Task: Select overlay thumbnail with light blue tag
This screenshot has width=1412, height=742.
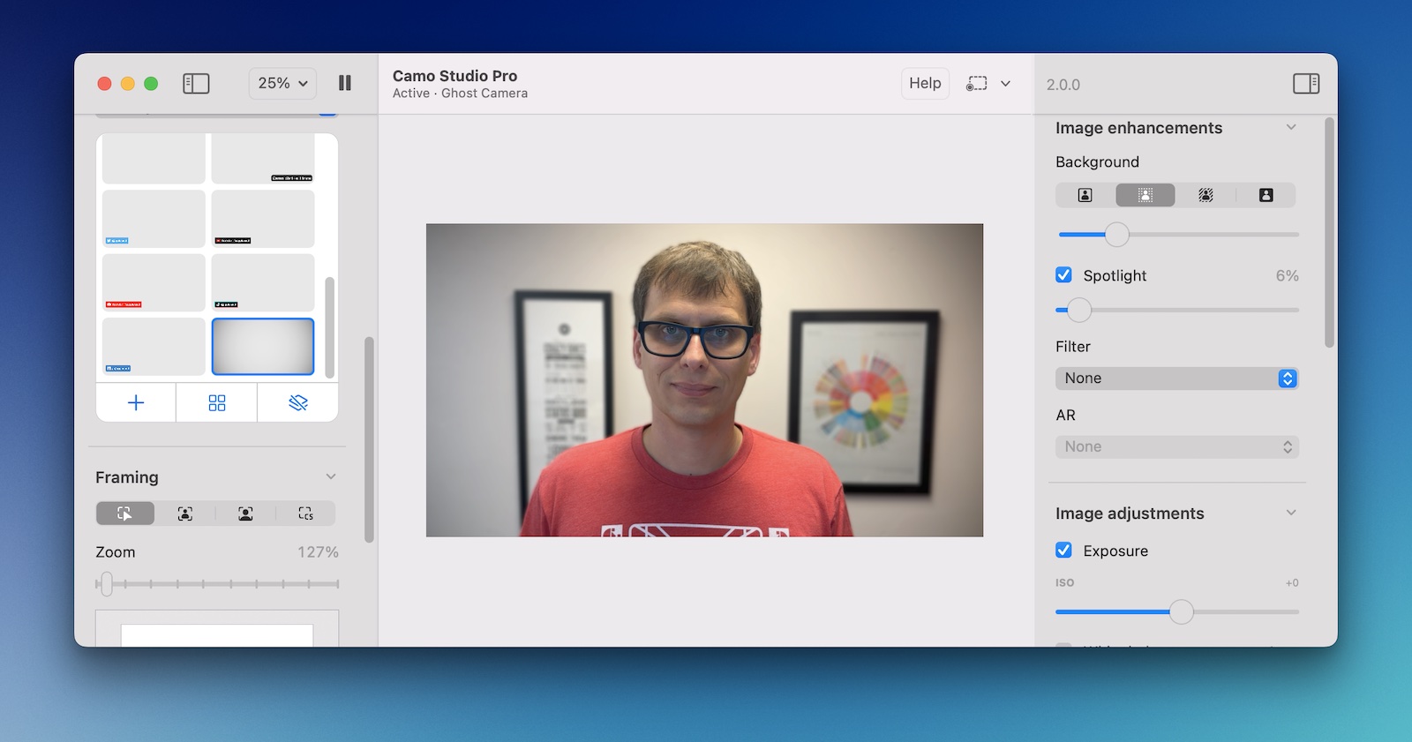Action: [x=154, y=219]
